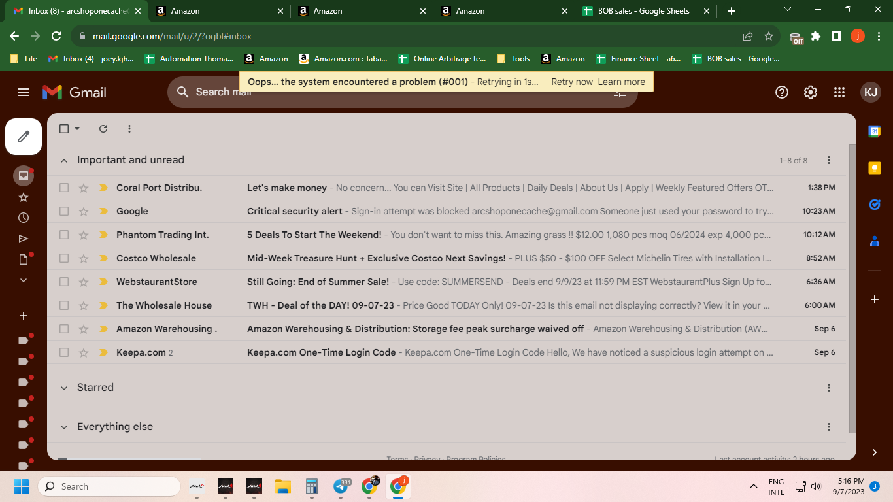The height and width of the screenshot is (502, 893).
Task: Open the KJ Google account avatar
Action: point(871,92)
